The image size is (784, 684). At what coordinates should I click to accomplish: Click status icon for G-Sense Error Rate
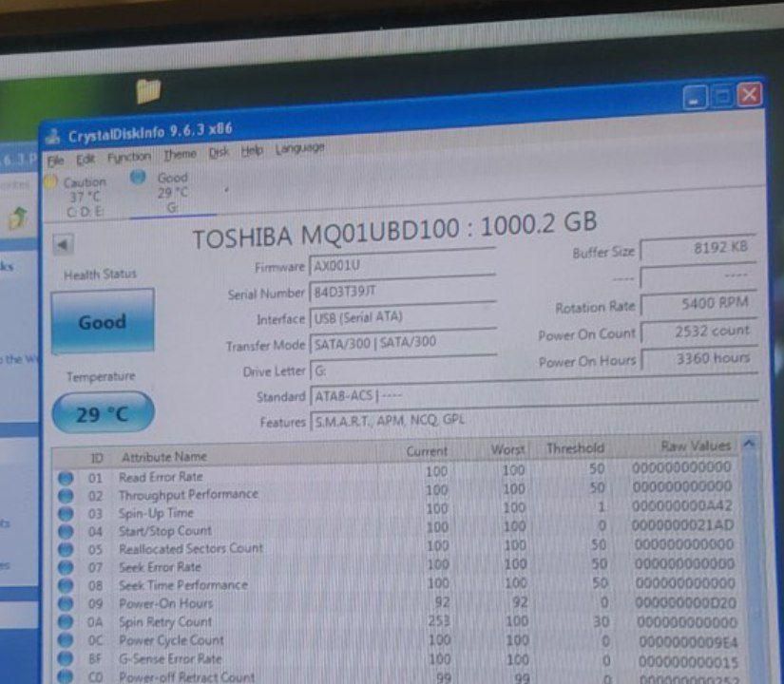[66, 659]
